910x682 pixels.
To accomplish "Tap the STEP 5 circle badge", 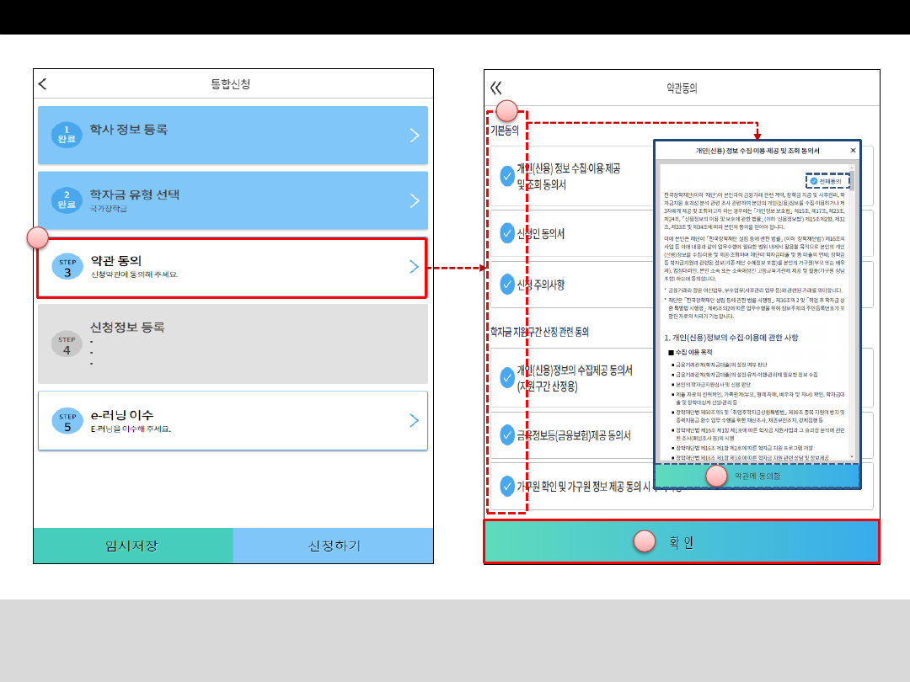I will click(x=67, y=420).
